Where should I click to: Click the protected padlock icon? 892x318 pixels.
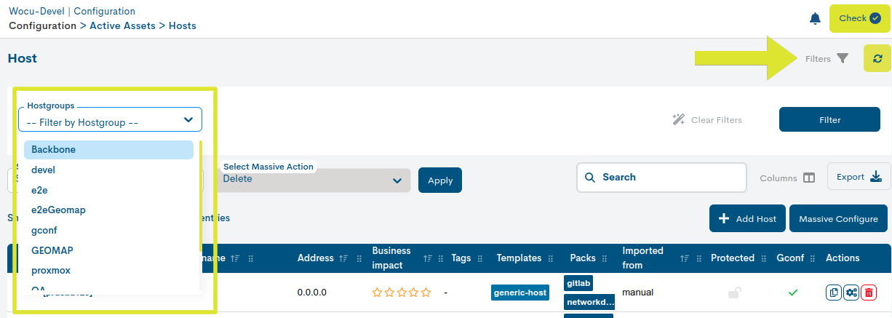pos(735,293)
